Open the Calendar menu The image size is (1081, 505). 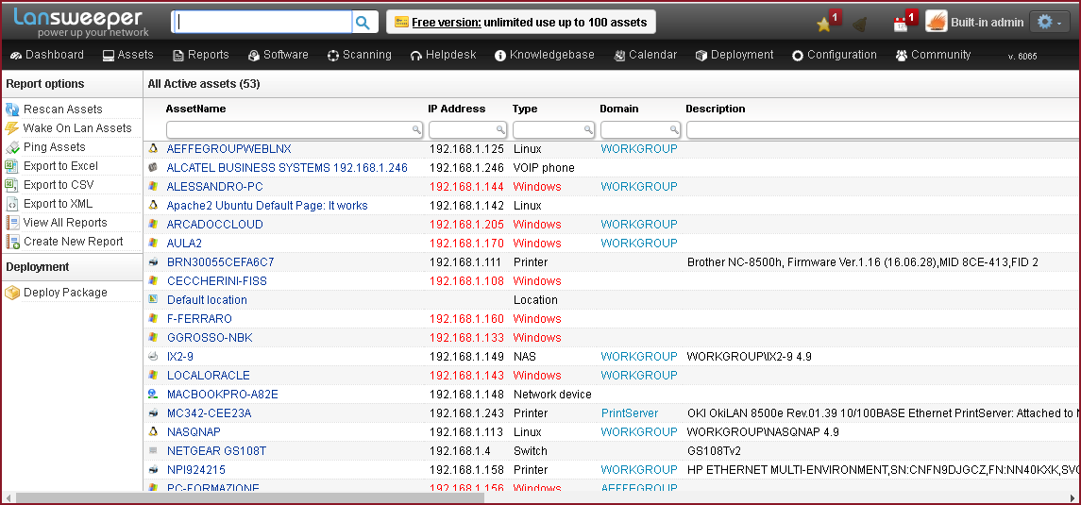point(645,55)
